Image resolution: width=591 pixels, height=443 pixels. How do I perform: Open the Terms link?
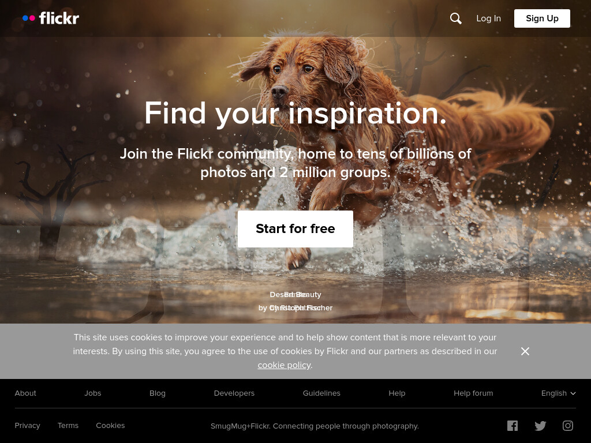pyautogui.click(x=68, y=426)
